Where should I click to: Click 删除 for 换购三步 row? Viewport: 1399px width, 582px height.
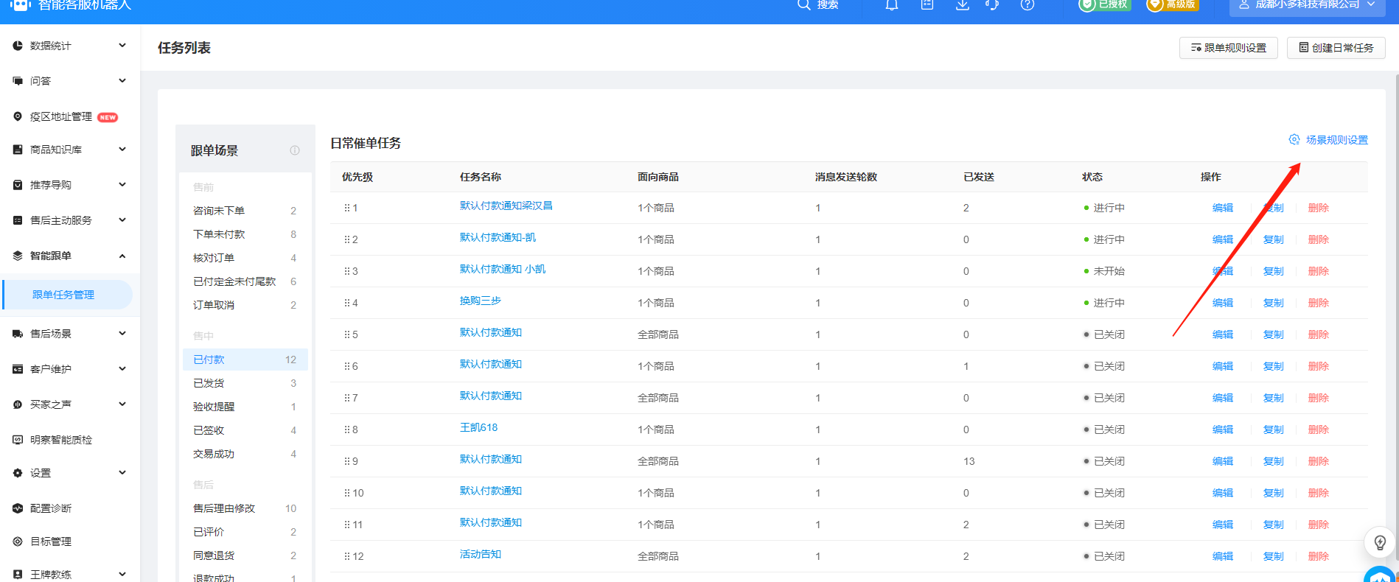click(1319, 303)
